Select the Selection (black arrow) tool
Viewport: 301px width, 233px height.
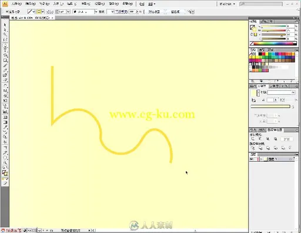point(5,25)
